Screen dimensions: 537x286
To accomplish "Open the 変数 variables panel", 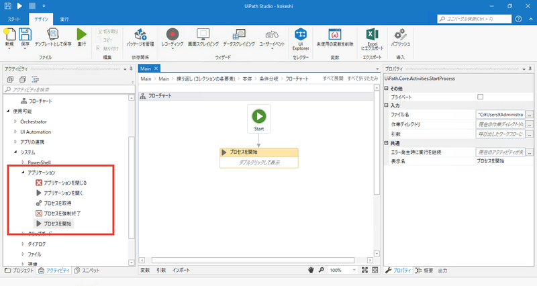I will pos(145,271).
